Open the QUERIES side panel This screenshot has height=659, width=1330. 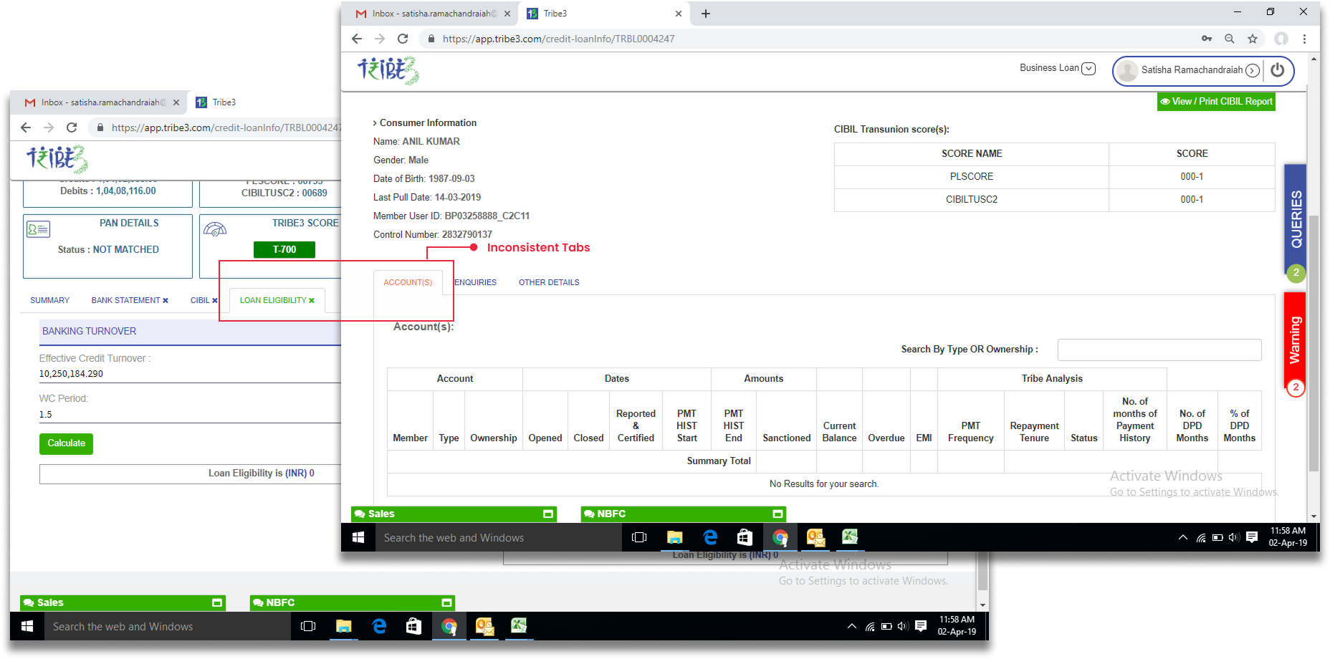click(x=1296, y=218)
